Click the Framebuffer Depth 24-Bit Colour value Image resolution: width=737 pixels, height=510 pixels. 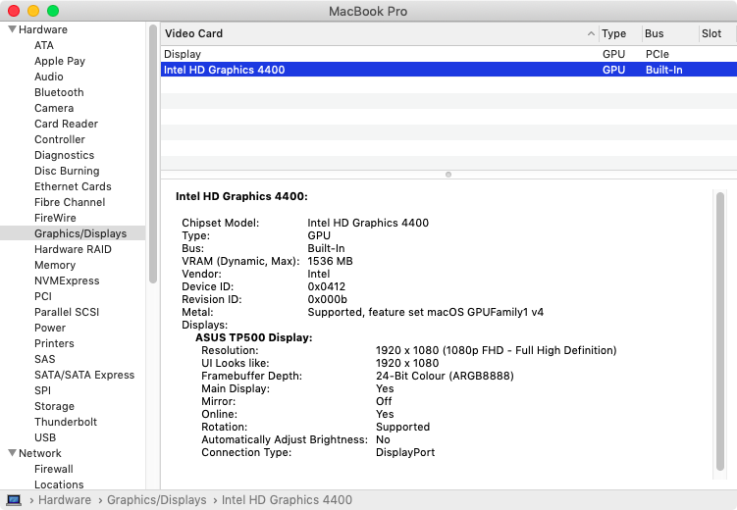[445, 376]
